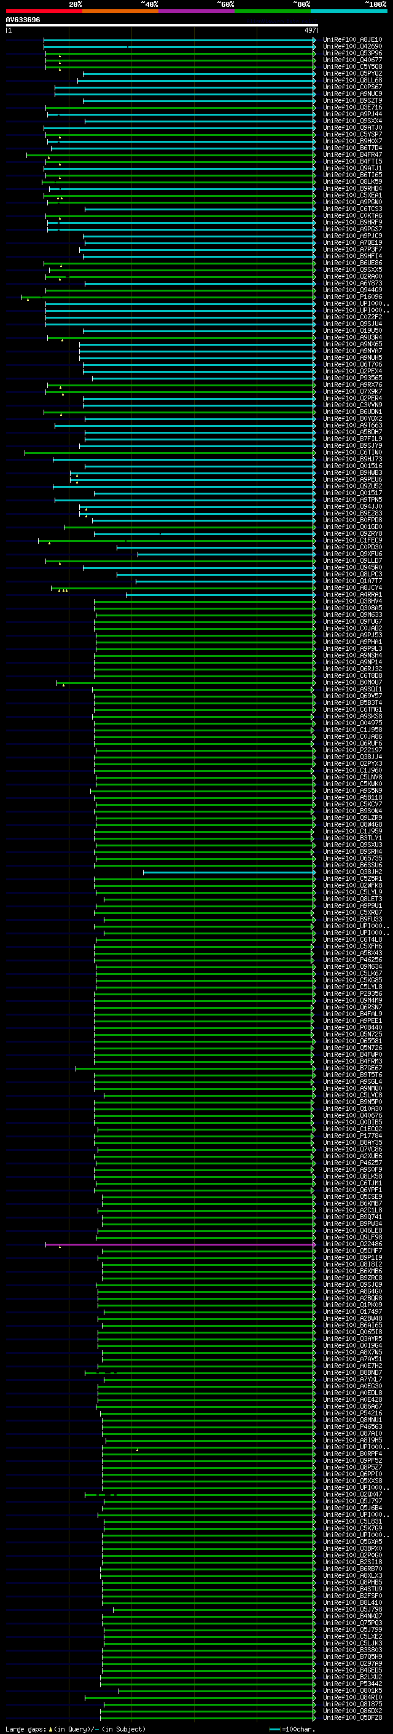
Task: Select the query label AV633696
Action: coord(23,20)
